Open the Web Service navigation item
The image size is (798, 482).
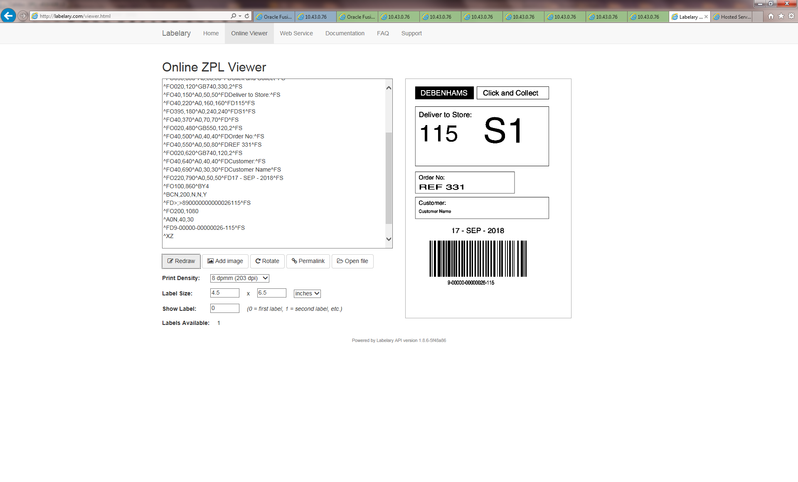click(296, 33)
